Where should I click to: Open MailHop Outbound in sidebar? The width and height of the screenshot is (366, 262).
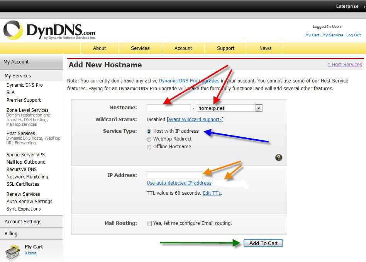(x=26, y=162)
